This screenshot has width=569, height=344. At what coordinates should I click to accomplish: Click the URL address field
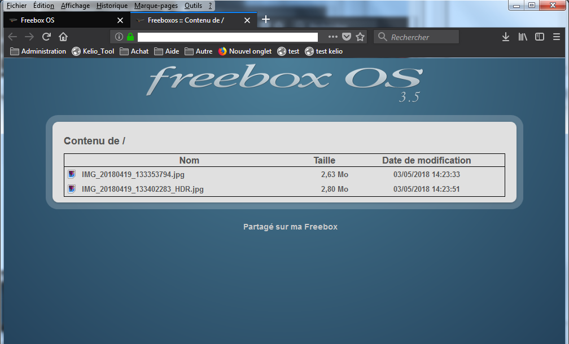[x=227, y=37]
